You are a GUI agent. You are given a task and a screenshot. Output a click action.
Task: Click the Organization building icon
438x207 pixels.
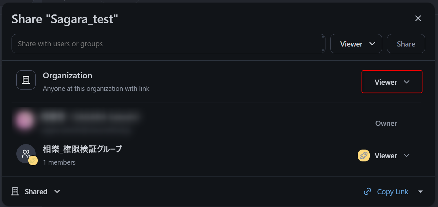coord(26,80)
